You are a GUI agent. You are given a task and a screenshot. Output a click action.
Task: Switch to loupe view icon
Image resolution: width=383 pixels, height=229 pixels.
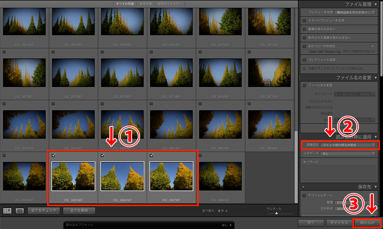[x=20, y=211]
